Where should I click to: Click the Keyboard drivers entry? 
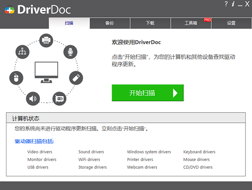click(199, 152)
